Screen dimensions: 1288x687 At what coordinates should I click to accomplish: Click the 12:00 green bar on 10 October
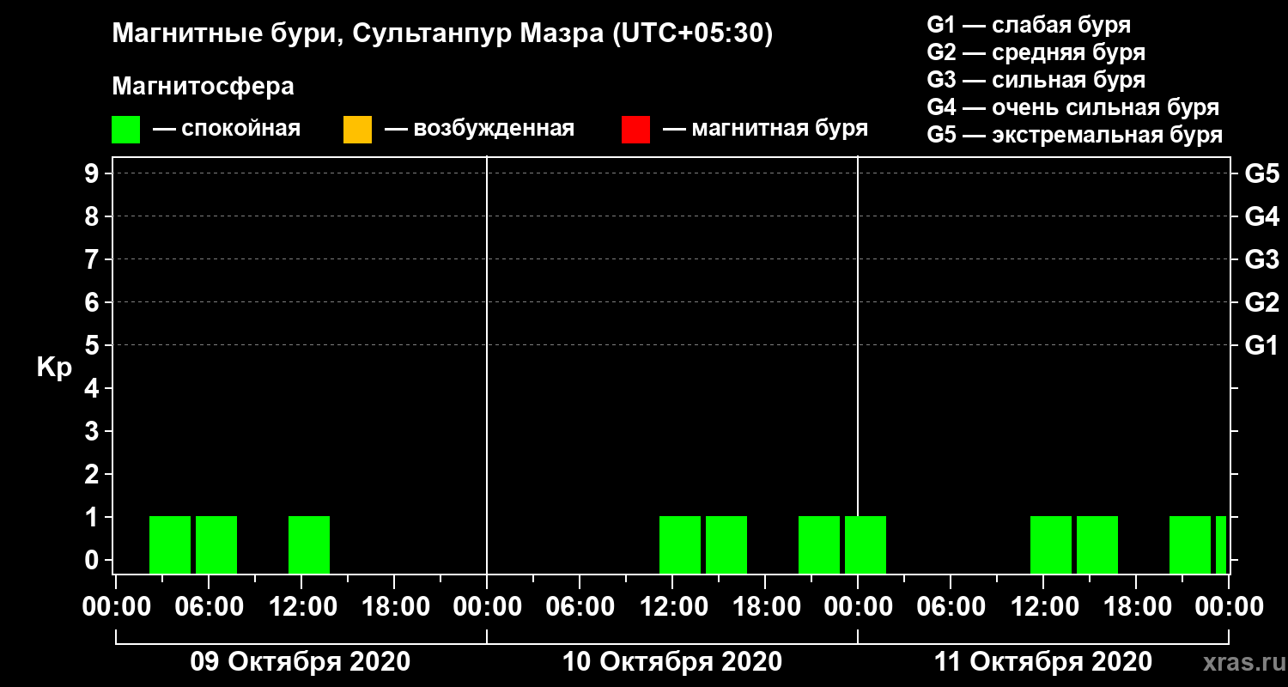(x=680, y=544)
